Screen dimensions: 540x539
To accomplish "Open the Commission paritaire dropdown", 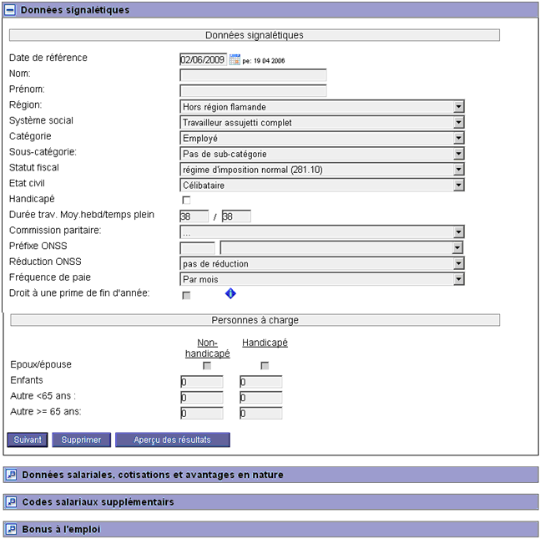I will click(x=322, y=232).
